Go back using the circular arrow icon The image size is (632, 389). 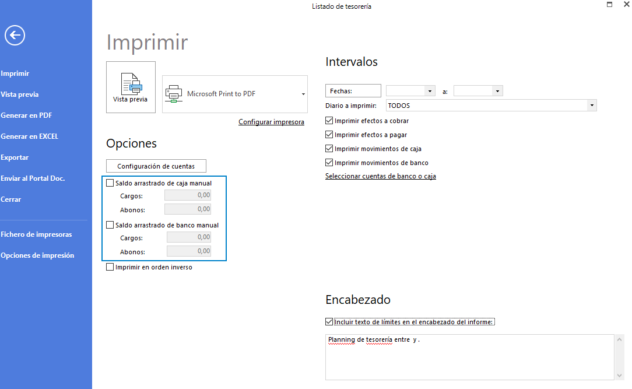pyautogui.click(x=15, y=36)
